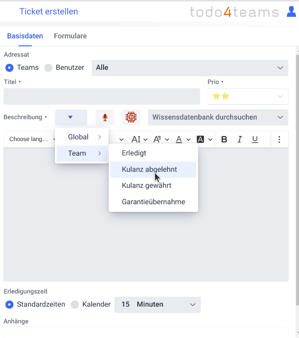Select the Benutzer radio button
299x338 pixels.
pyautogui.click(x=48, y=68)
